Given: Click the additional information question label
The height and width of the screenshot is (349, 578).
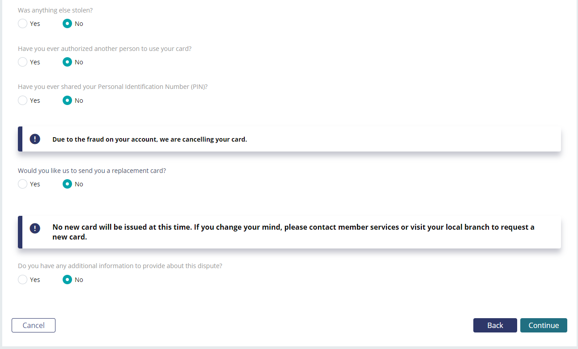Looking at the screenshot, I should coord(120,266).
